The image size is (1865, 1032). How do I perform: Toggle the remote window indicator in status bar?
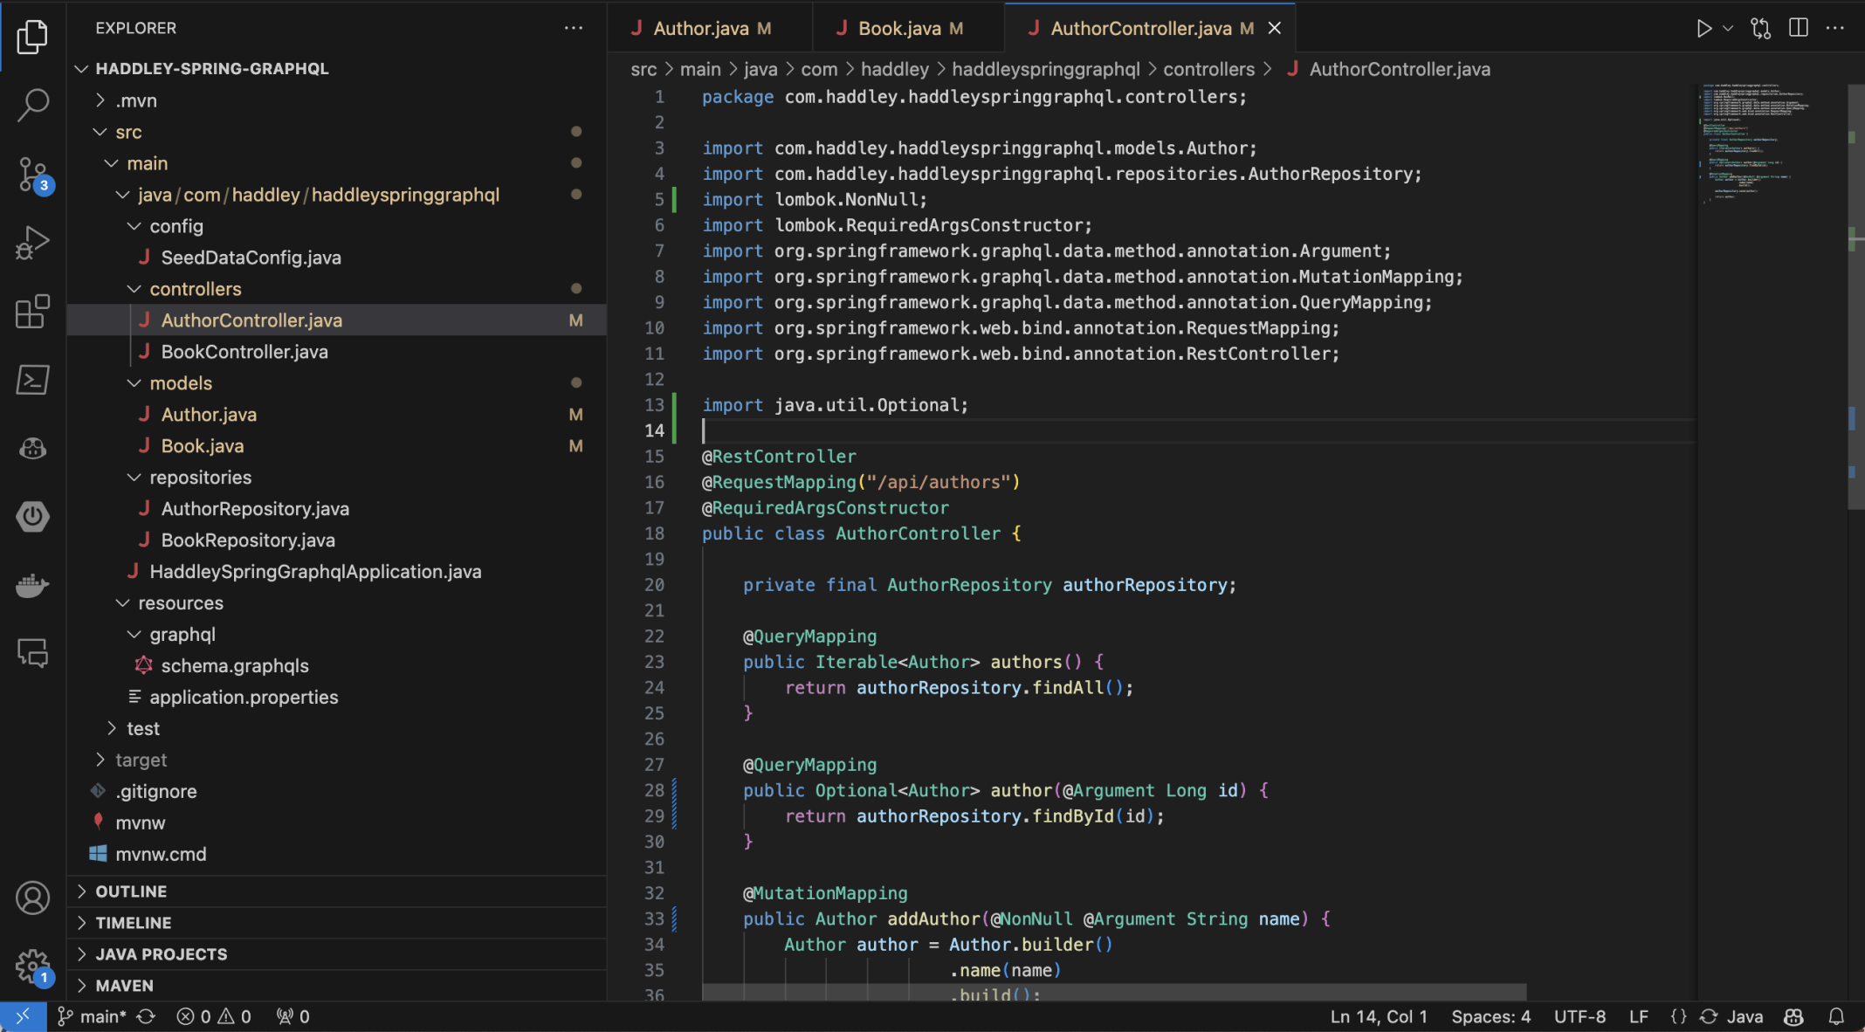23,1016
